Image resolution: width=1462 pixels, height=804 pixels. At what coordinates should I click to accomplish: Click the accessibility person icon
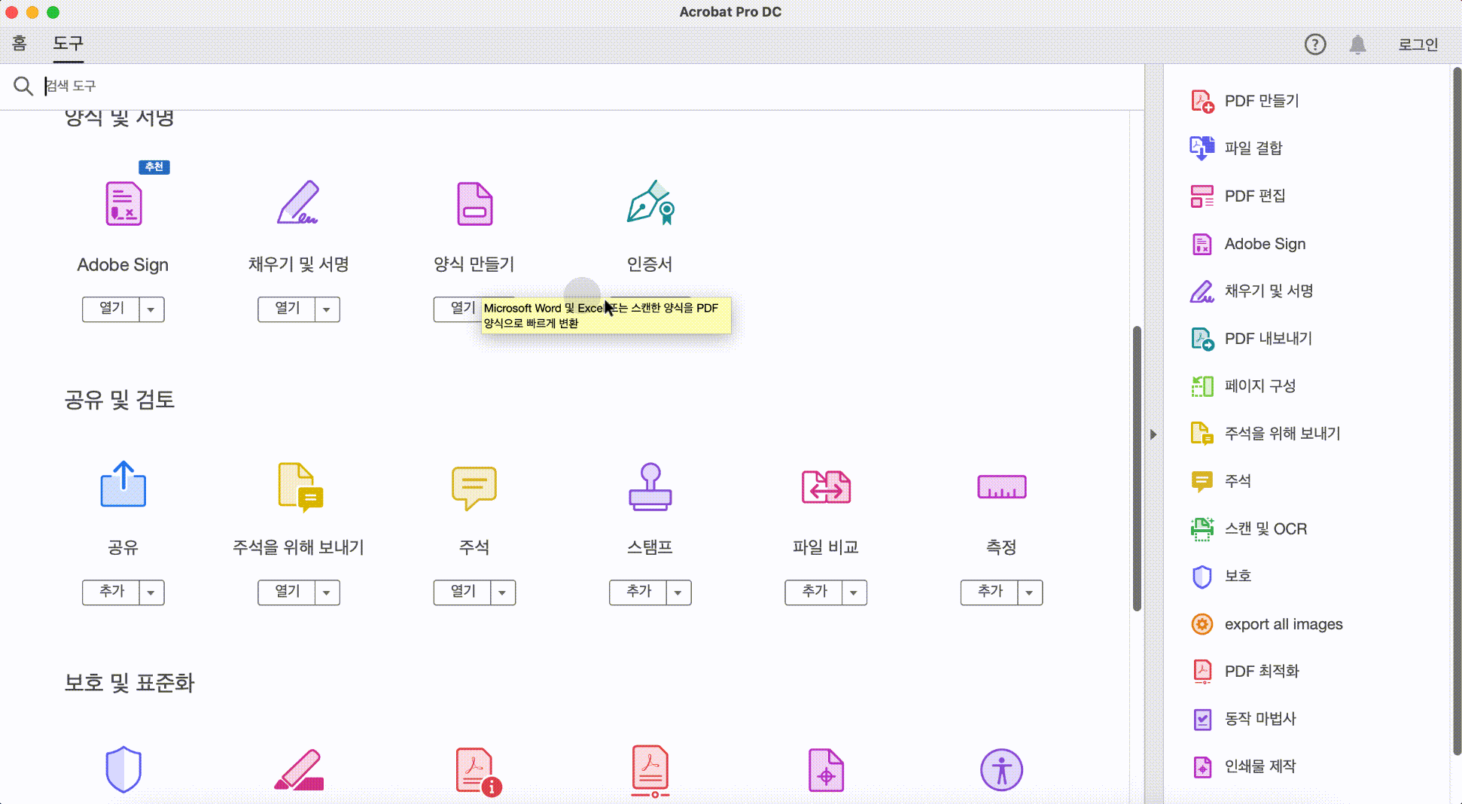pos(1001,770)
